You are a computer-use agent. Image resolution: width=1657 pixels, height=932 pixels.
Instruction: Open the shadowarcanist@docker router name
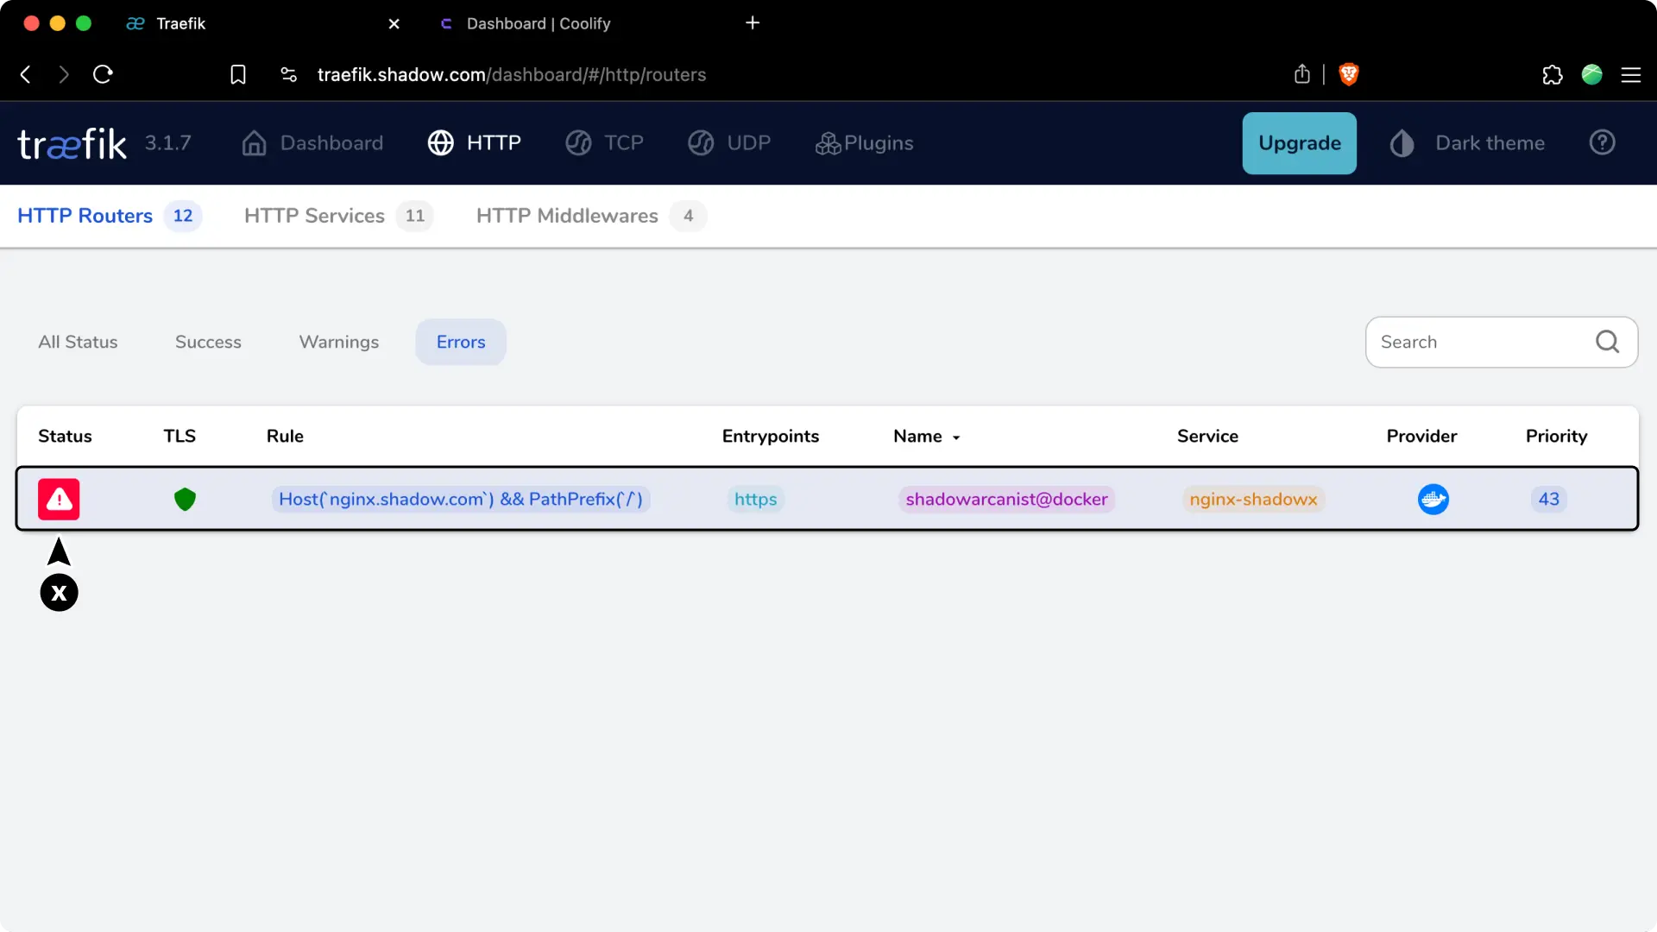(1006, 499)
